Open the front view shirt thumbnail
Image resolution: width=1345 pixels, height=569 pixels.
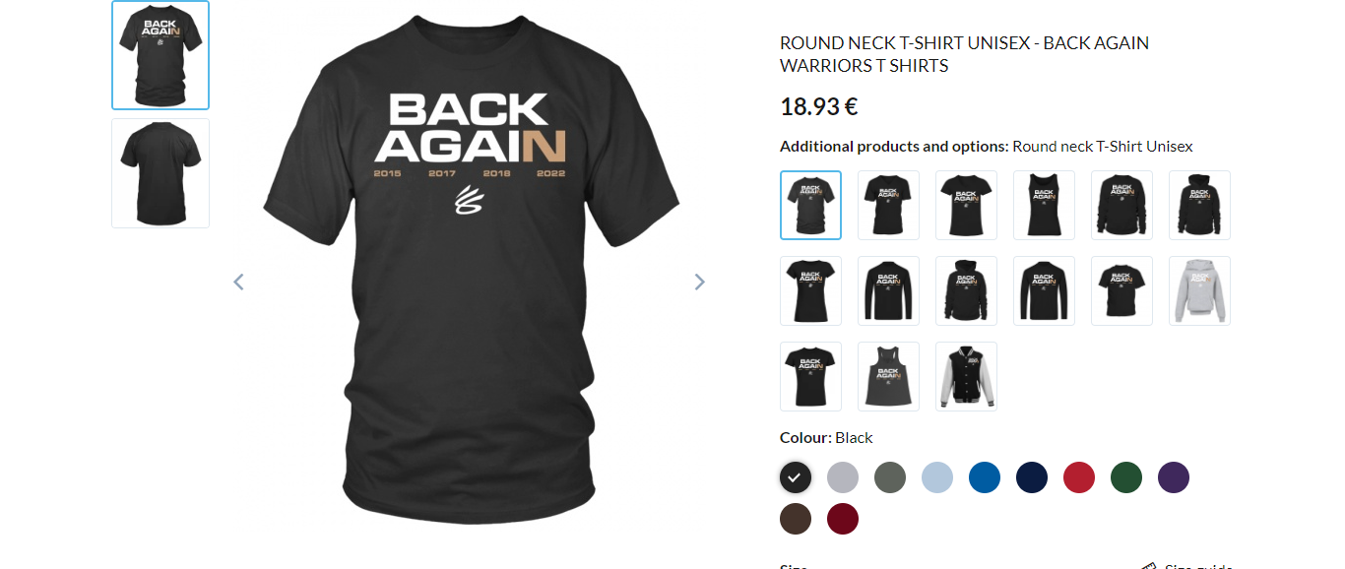point(160,55)
